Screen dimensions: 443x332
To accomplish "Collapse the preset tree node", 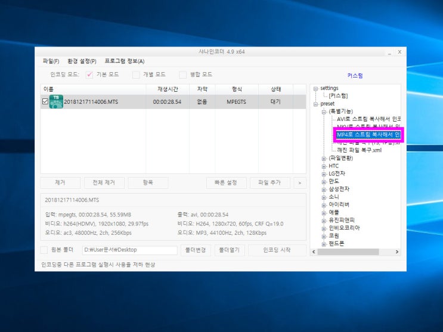I will point(315,104).
